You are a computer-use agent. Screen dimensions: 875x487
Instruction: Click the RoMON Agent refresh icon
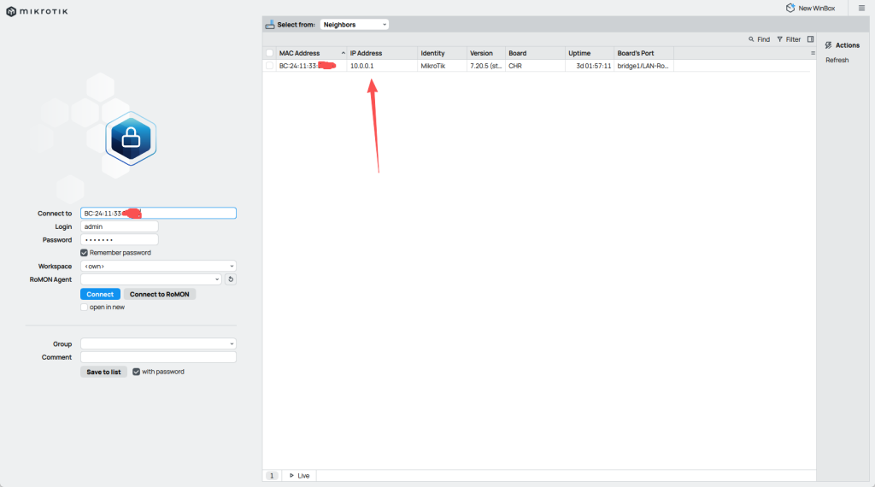(x=231, y=279)
